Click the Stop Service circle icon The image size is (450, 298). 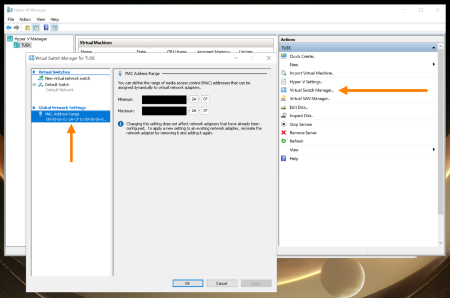point(283,124)
